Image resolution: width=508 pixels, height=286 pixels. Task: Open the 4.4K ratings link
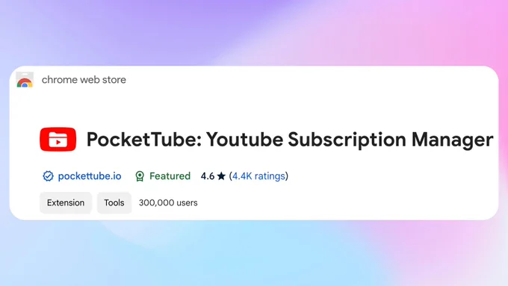pos(259,176)
